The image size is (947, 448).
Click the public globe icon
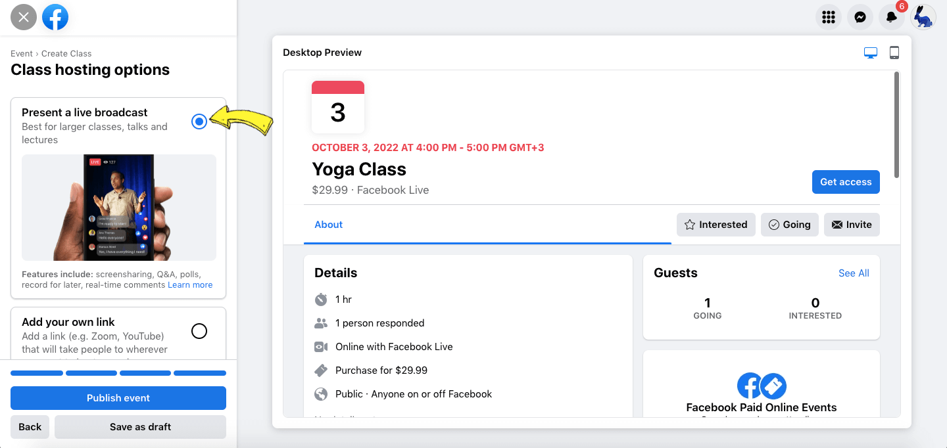point(321,394)
